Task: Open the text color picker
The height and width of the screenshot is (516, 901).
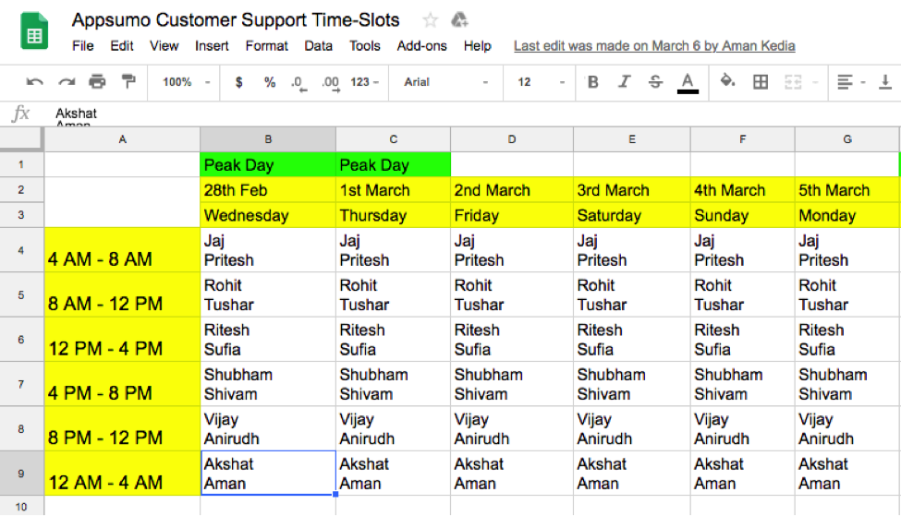Action: [x=688, y=82]
